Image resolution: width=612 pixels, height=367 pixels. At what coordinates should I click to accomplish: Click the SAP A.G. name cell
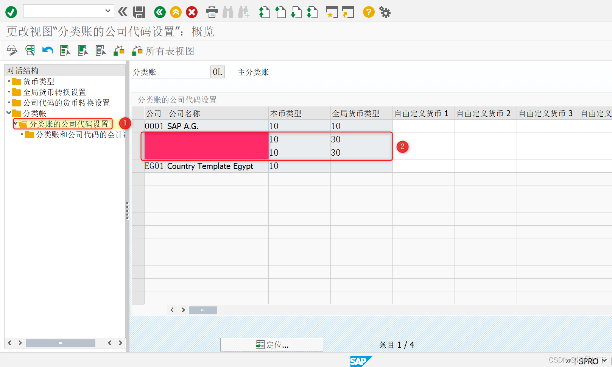click(218, 126)
